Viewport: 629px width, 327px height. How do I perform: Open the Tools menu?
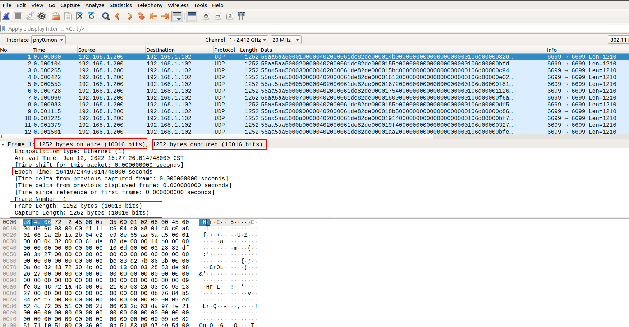[200, 5]
